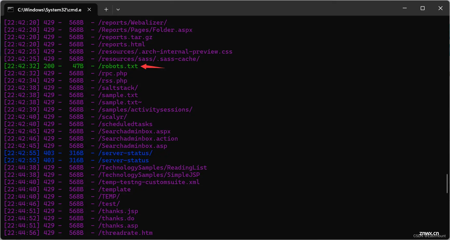Click the /saltstack/ path
Viewport: 450px width, 240px height.
tap(118, 88)
